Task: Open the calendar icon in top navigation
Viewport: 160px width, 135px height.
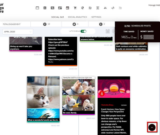Action: click(x=67, y=8)
